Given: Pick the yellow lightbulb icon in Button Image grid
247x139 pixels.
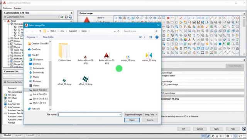Looking at the screenshot, I should (168, 35).
